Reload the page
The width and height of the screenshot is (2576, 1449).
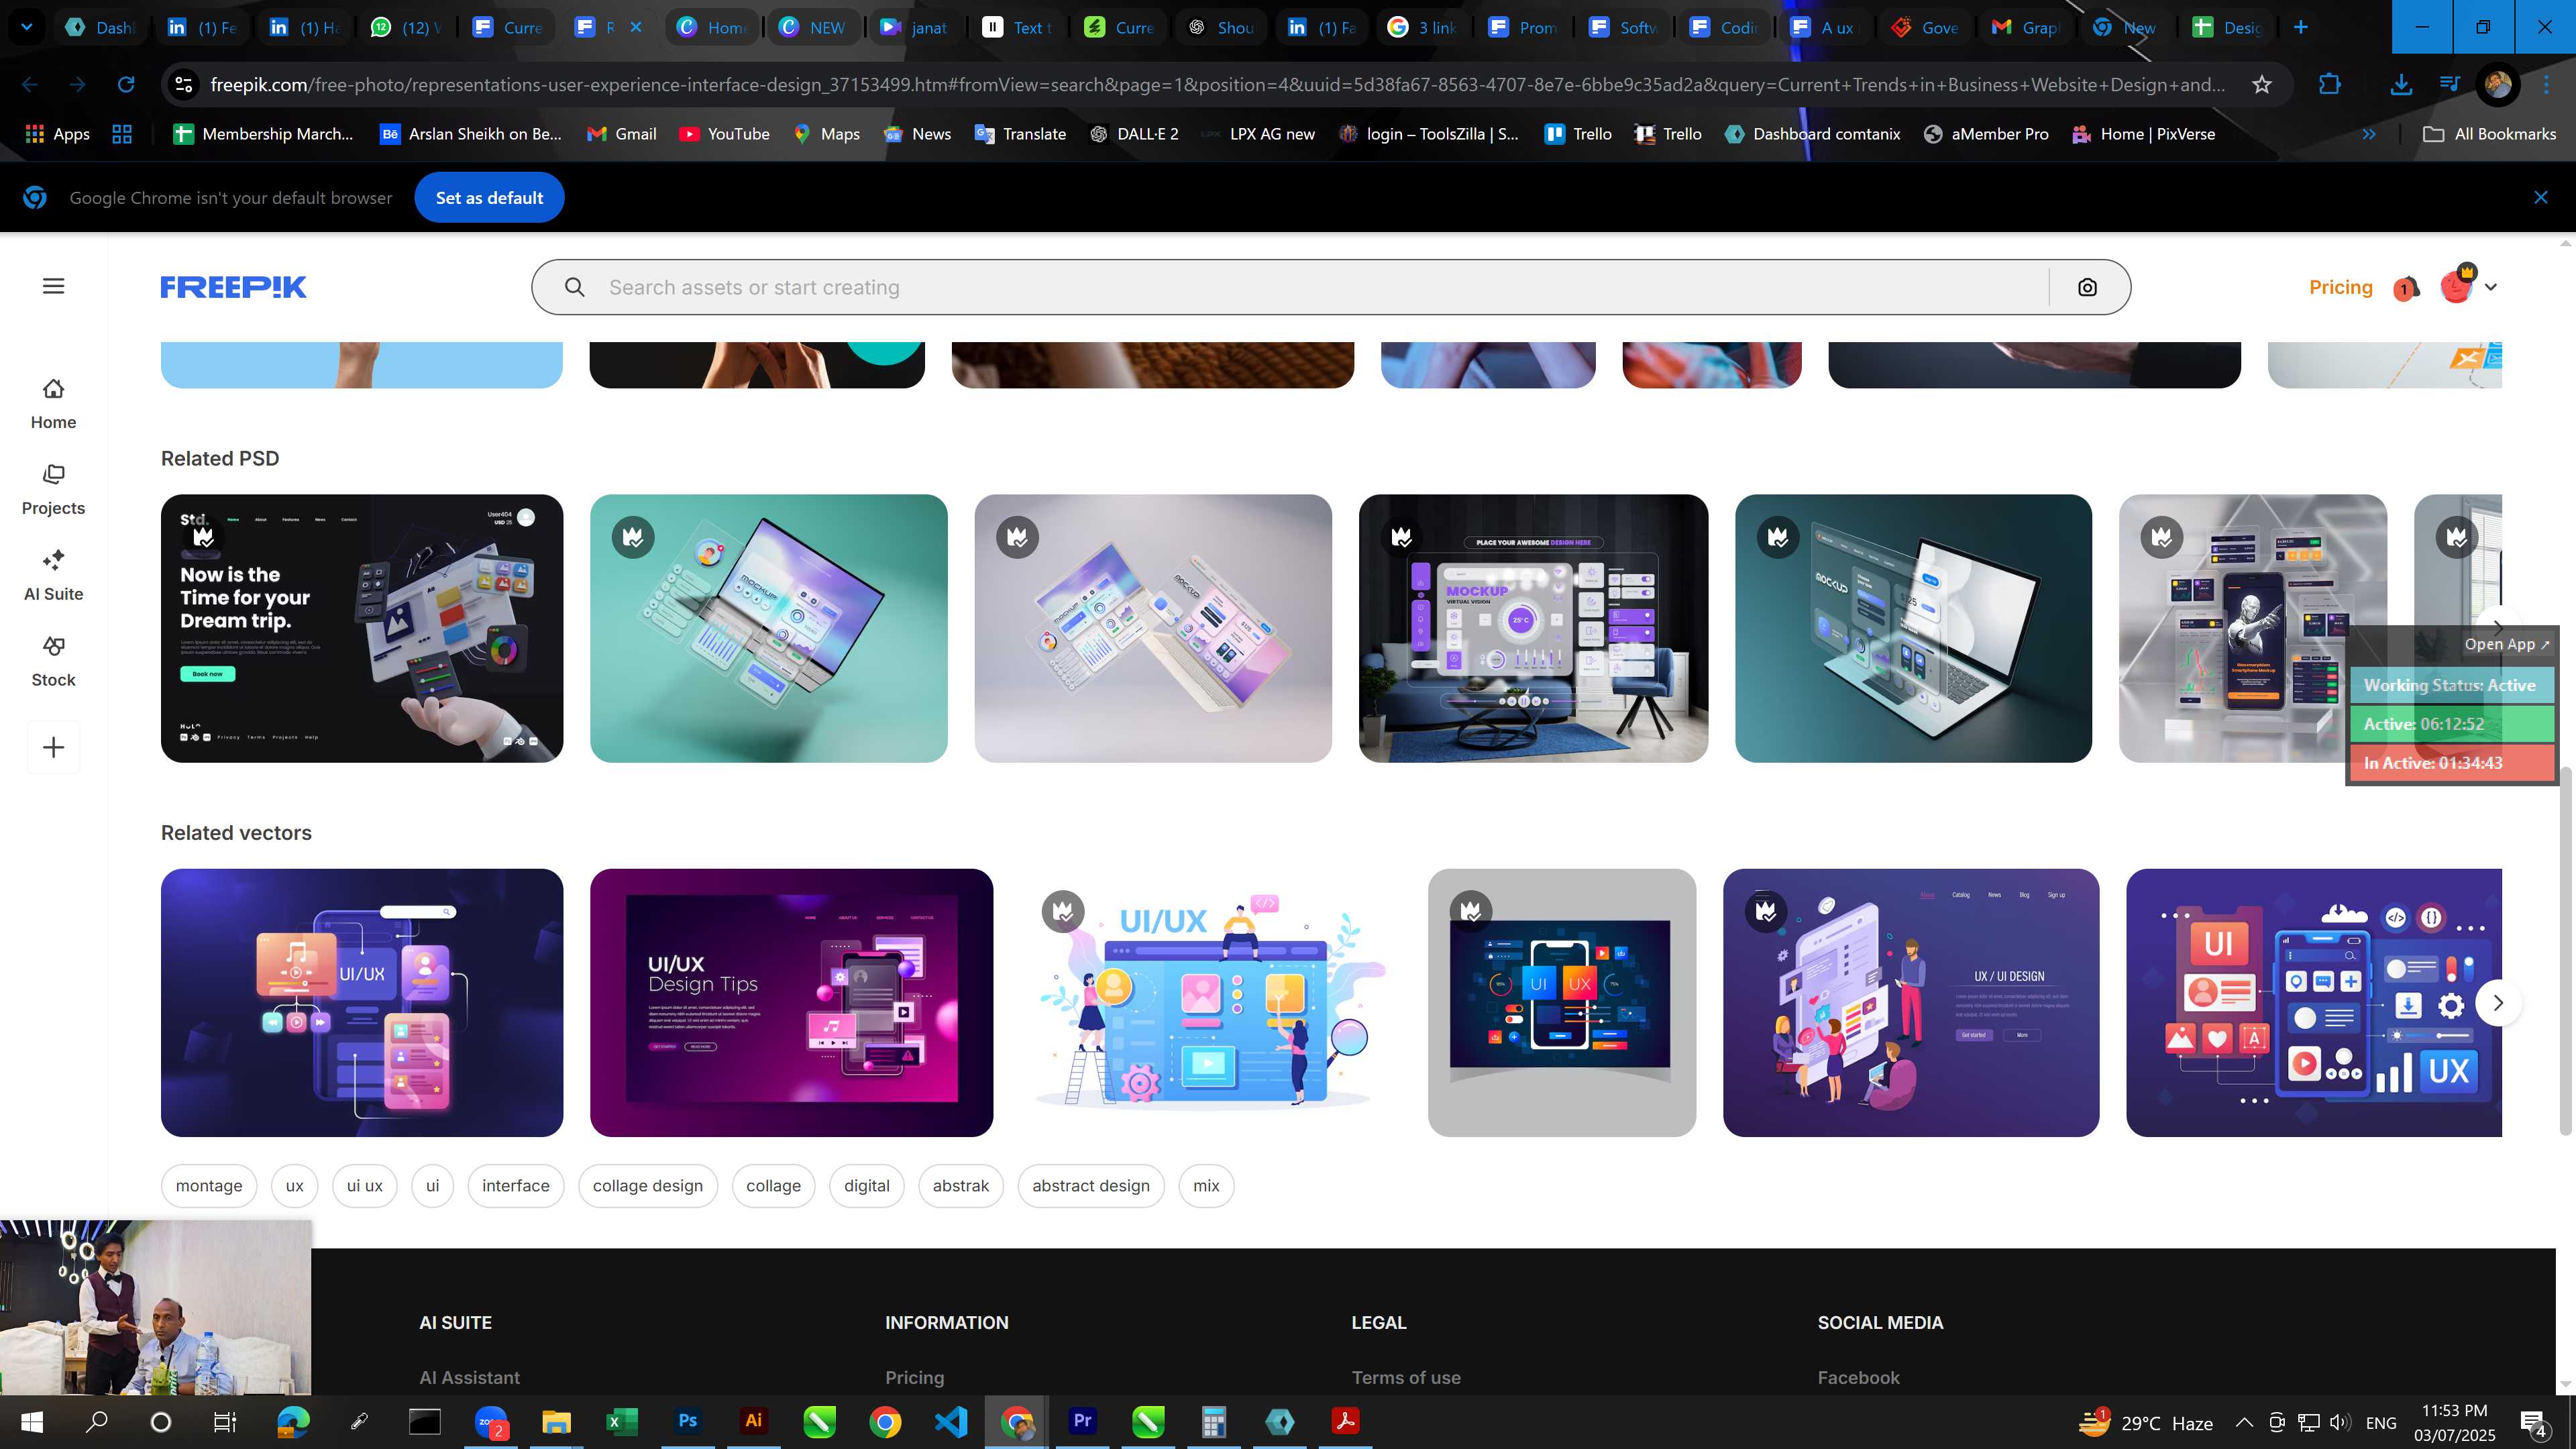click(x=126, y=85)
